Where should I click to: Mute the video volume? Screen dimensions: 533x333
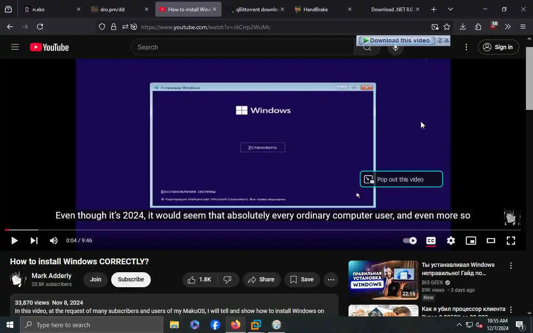coord(54,241)
